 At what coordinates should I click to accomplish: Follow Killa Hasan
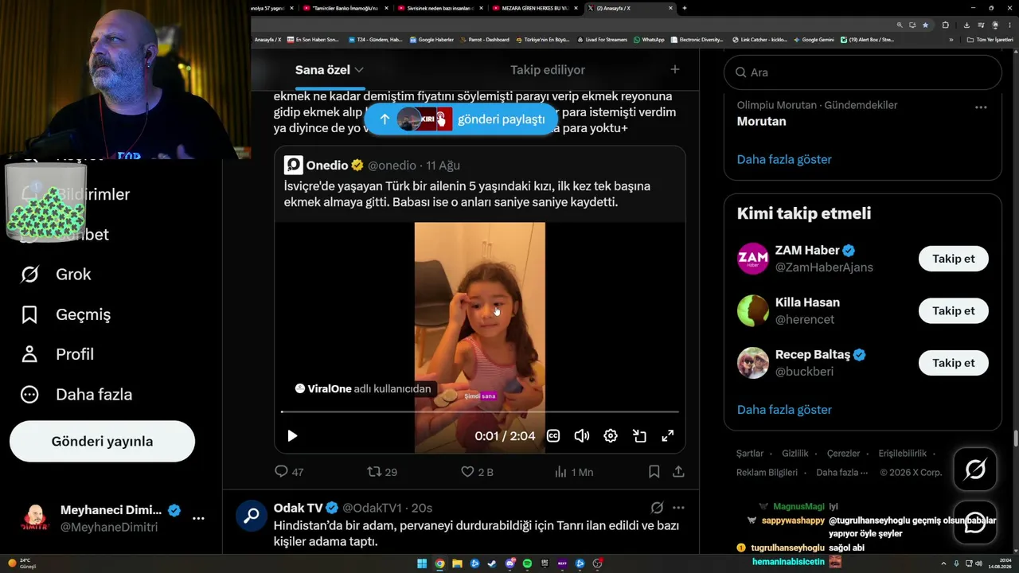954,311
